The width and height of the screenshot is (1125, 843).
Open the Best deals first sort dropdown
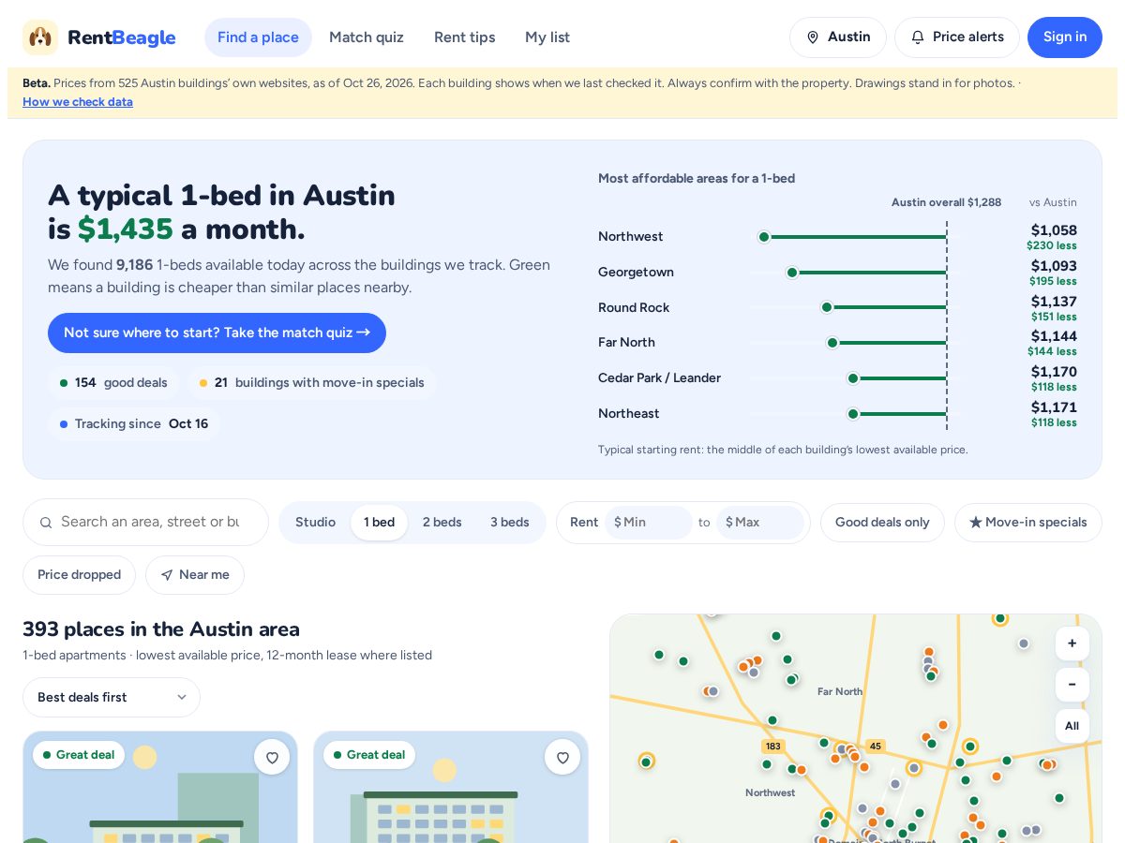point(112,698)
